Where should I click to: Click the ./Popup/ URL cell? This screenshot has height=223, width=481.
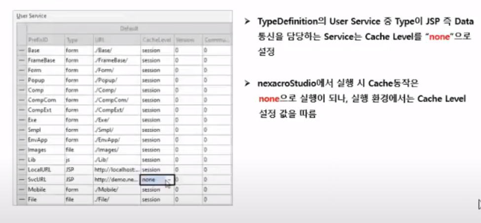tap(117, 80)
